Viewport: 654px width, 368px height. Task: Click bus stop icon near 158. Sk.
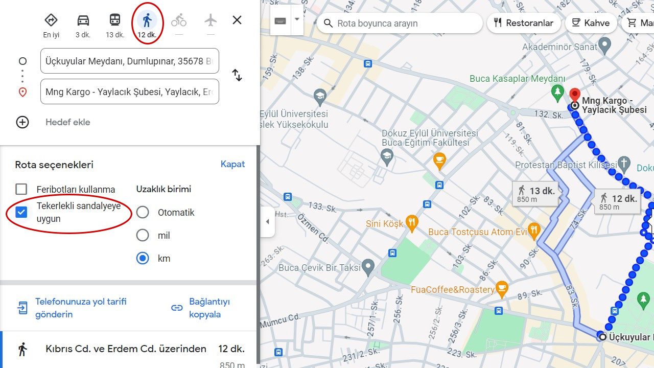pos(368,63)
